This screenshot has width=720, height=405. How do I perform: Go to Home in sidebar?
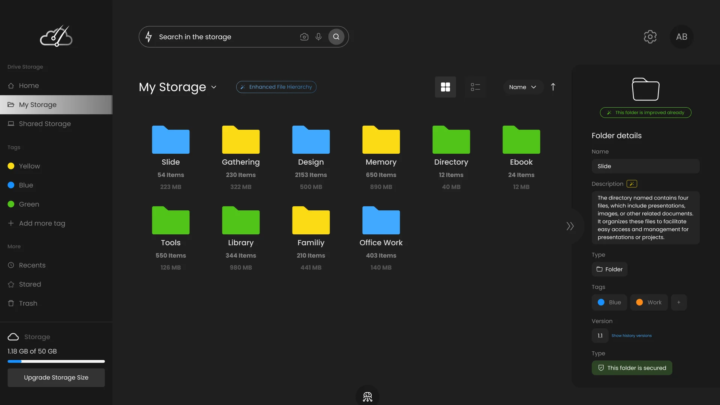pyautogui.click(x=56, y=85)
